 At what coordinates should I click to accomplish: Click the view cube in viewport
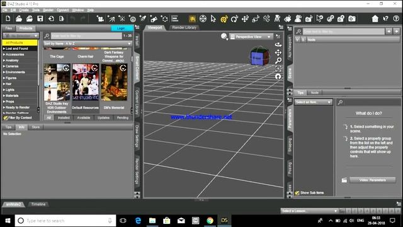[x=259, y=56]
